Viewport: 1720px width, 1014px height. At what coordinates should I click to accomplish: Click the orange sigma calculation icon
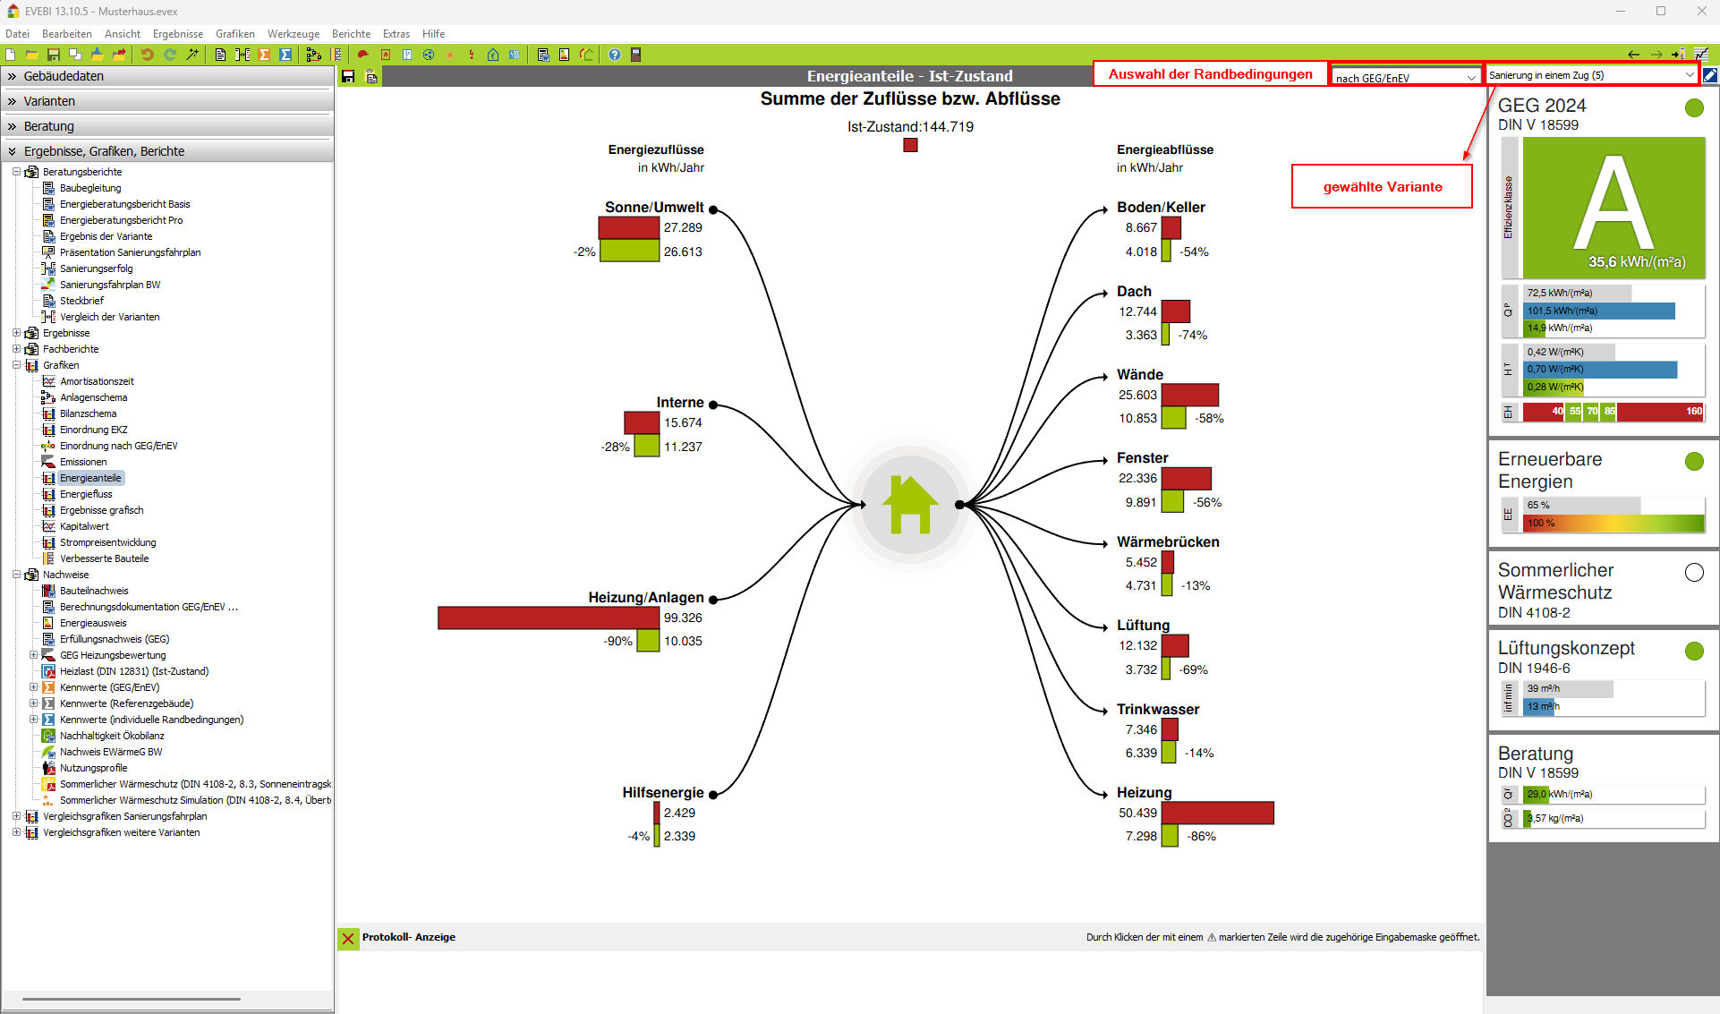264,55
